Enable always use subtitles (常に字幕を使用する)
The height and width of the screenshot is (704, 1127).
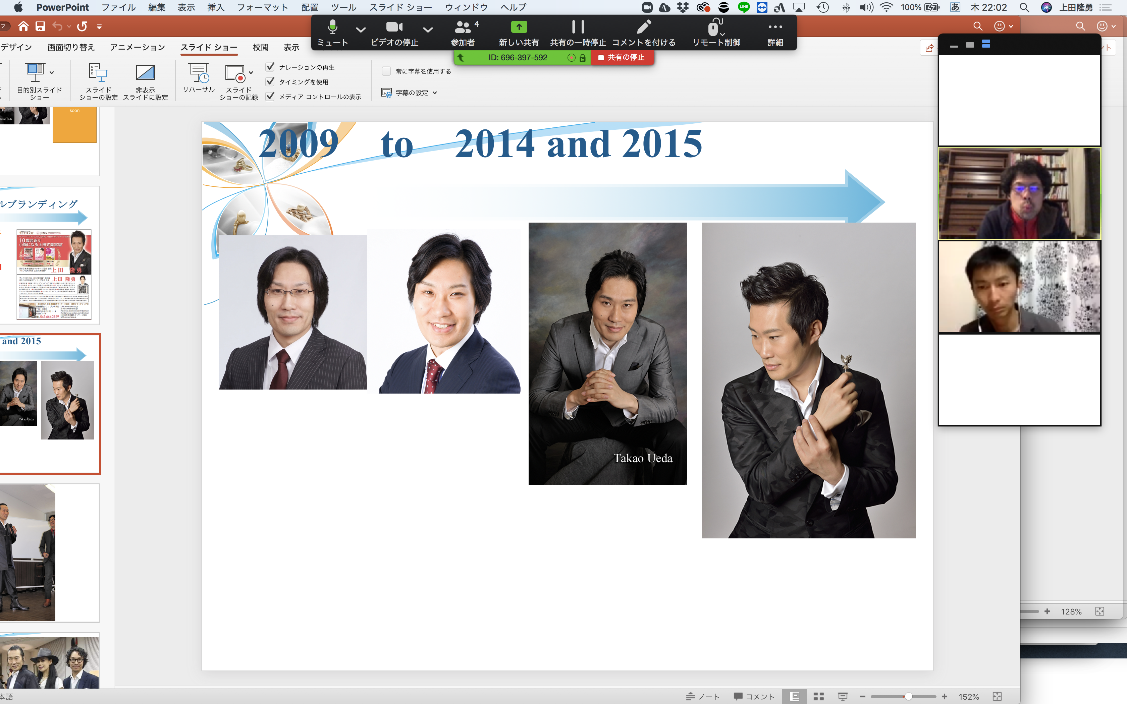click(x=386, y=71)
